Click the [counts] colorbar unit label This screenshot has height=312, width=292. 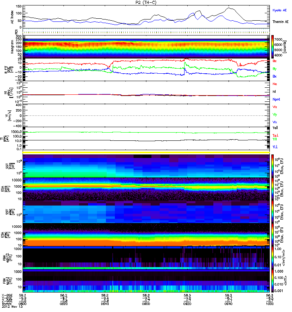click(285, 47)
